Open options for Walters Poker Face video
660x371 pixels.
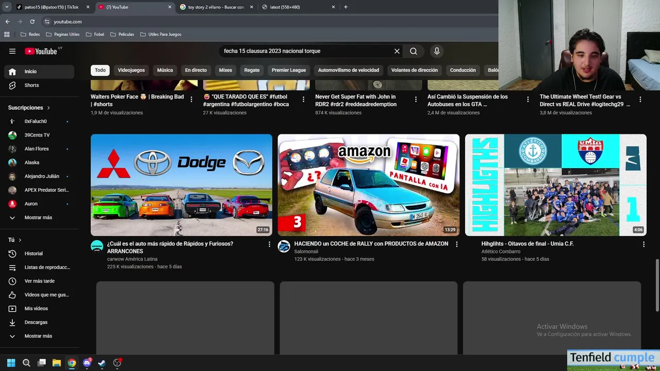point(191,99)
